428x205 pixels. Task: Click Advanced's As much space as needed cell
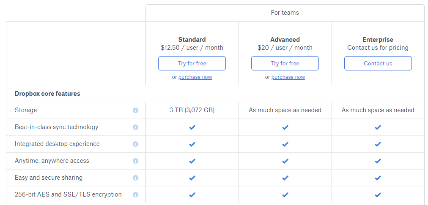click(x=285, y=110)
